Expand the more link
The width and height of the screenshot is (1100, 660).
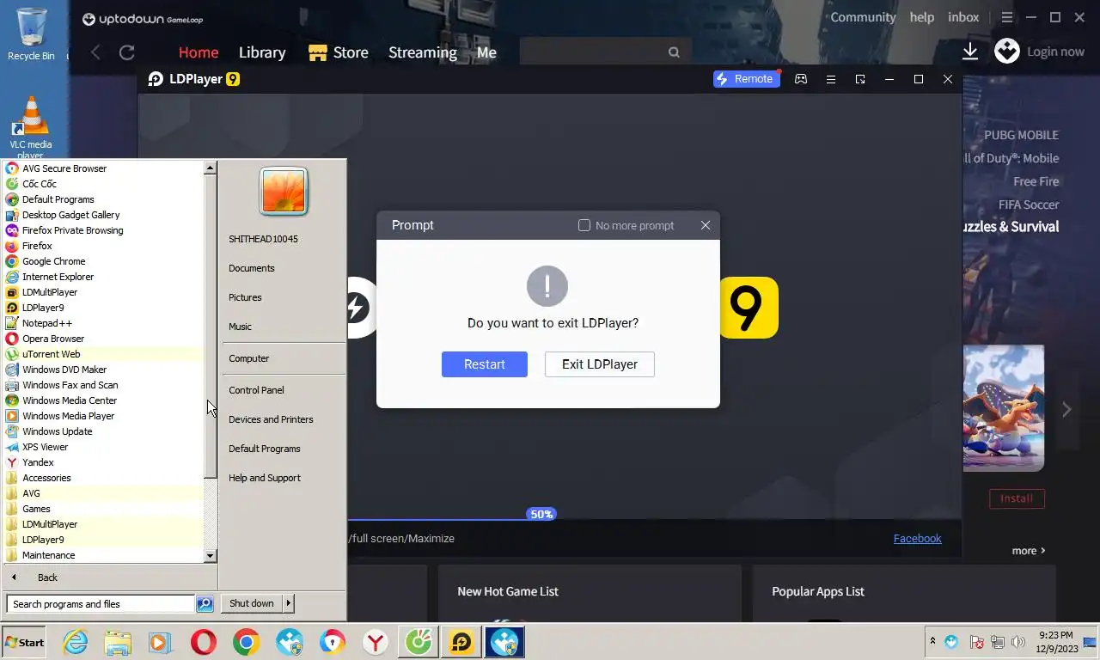click(1029, 551)
